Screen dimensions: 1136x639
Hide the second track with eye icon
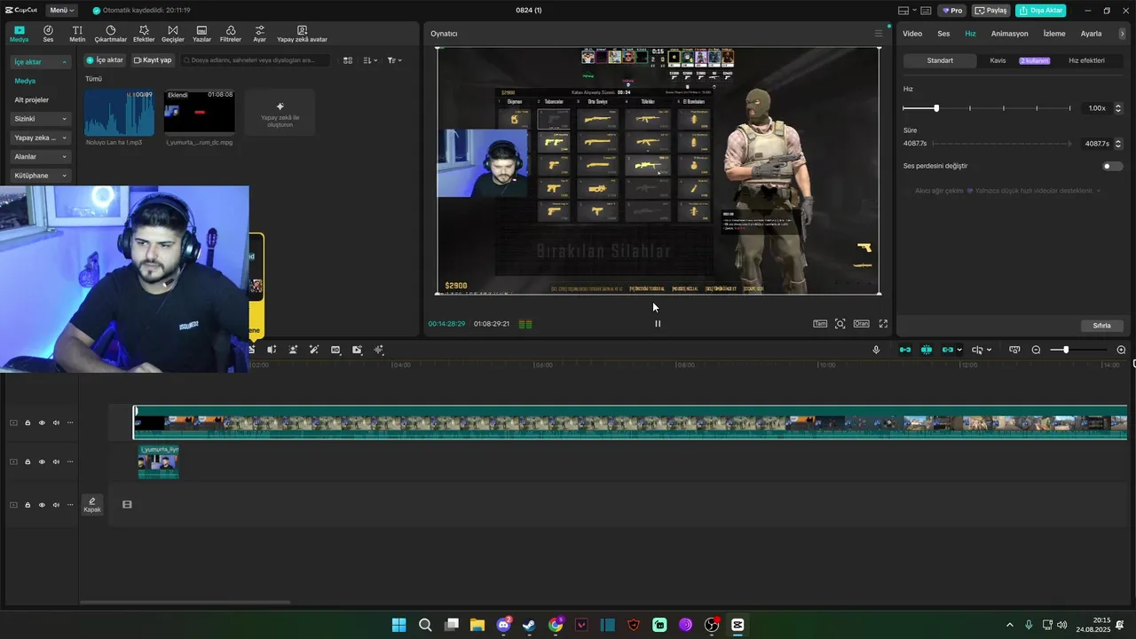tap(42, 461)
